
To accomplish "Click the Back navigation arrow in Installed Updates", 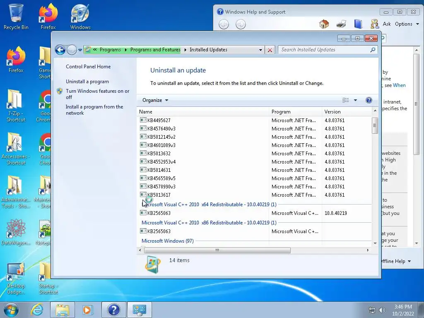I will pos(60,50).
